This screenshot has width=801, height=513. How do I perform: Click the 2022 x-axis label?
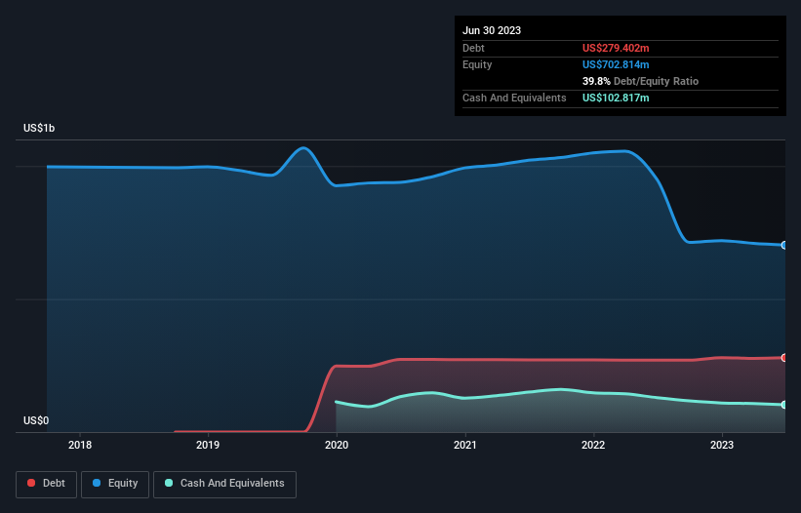tap(593, 445)
